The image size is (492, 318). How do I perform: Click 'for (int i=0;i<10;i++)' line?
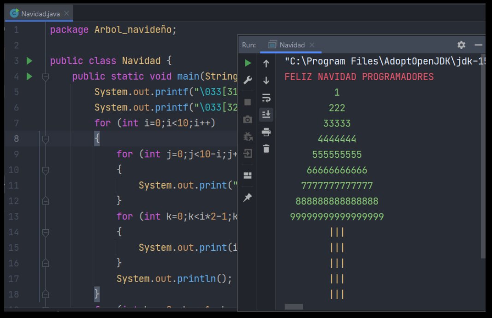click(155, 123)
